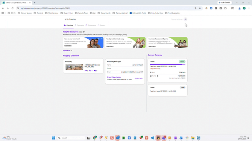This screenshot has width=252, height=141.
Task: Click the Ended lease status badge
Action: tap(182, 87)
